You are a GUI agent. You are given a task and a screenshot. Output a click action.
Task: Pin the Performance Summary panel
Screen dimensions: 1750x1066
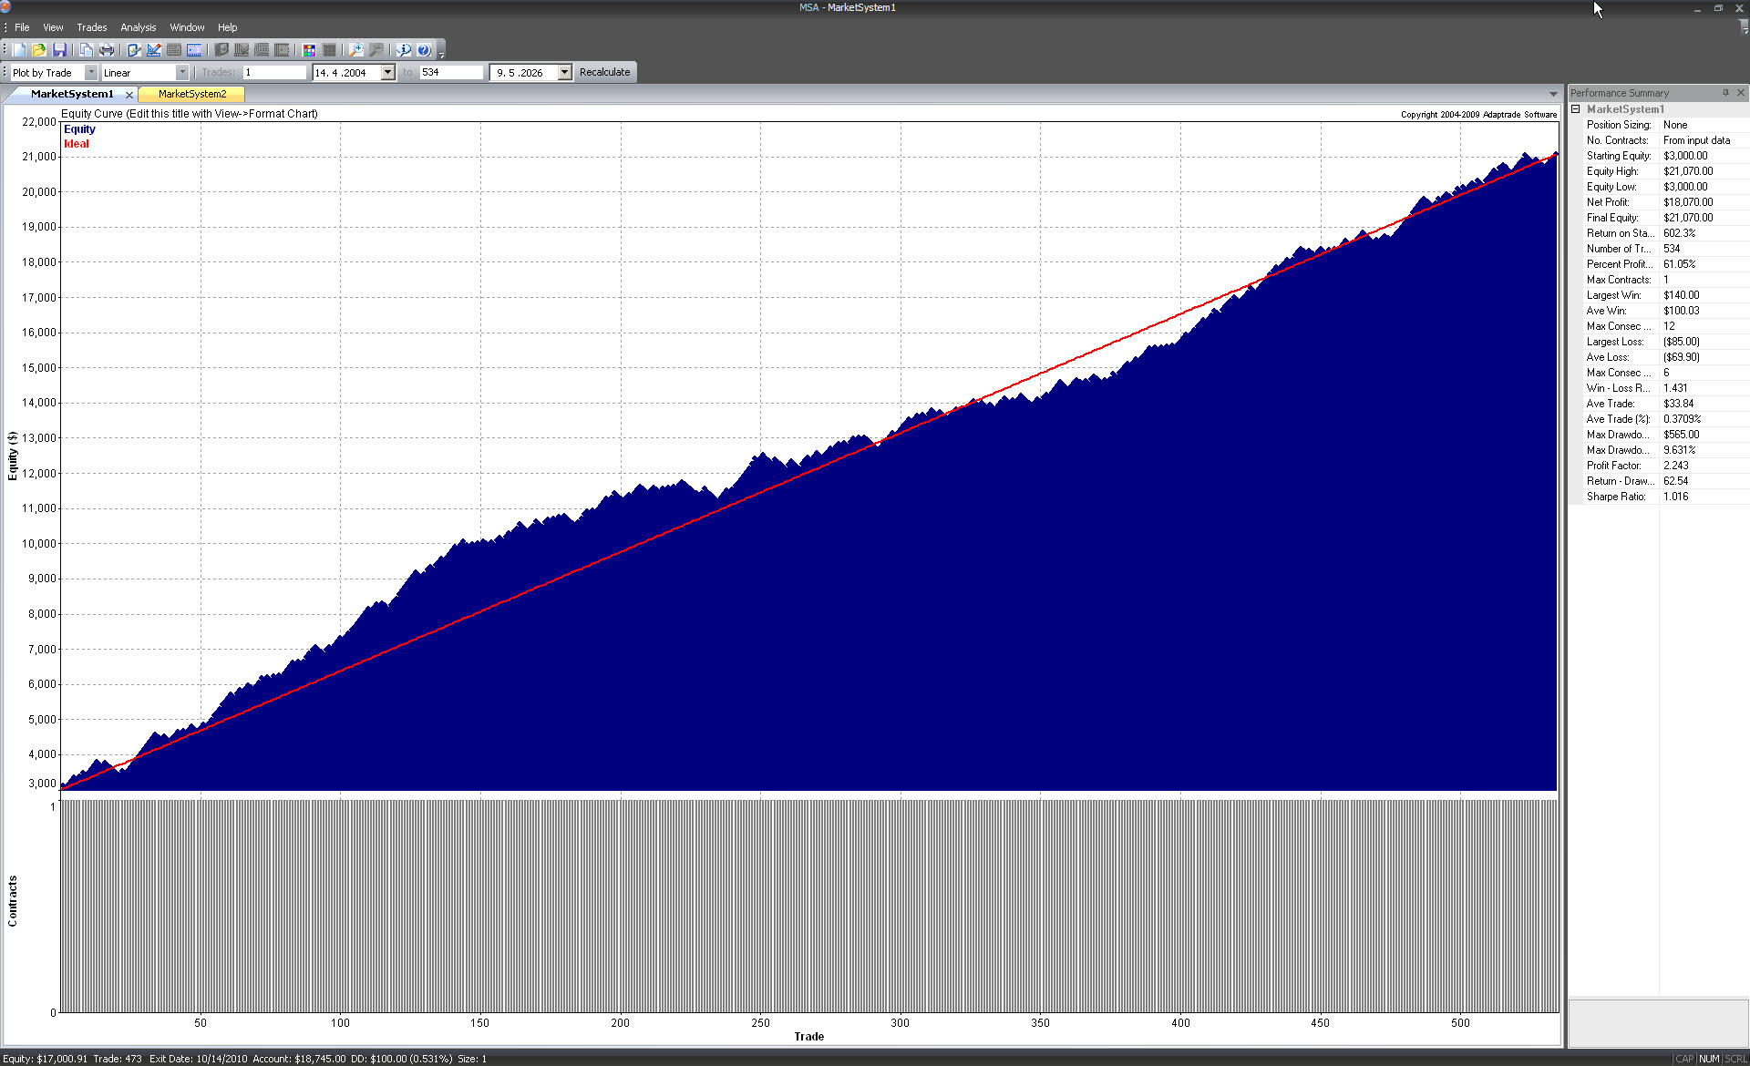[1725, 93]
